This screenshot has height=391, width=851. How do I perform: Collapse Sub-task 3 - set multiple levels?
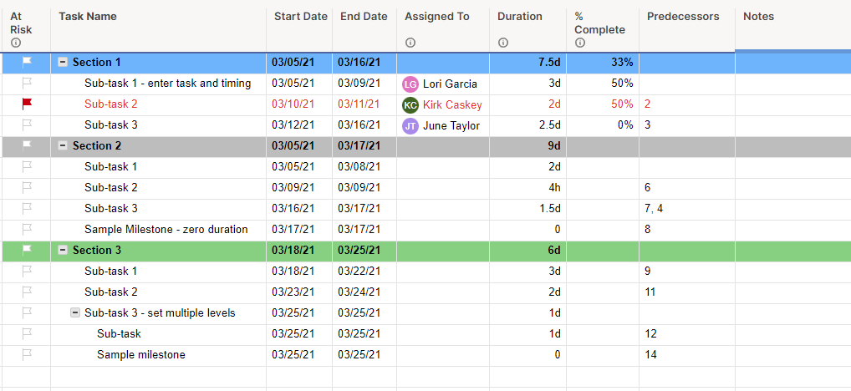tap(75, 313)
